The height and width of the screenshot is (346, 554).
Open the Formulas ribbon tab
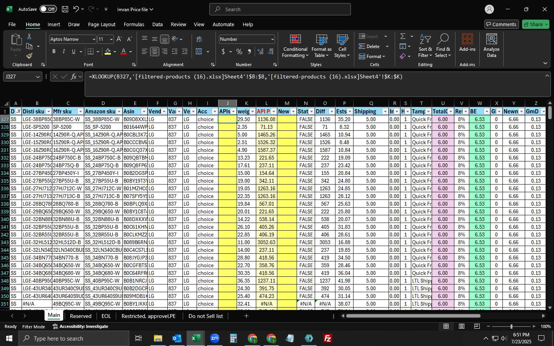[134, 24]
